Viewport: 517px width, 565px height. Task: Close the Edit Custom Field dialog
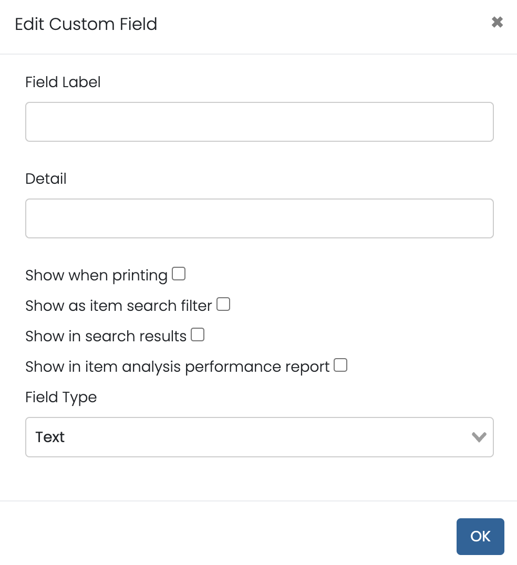[x=497, y=22]
